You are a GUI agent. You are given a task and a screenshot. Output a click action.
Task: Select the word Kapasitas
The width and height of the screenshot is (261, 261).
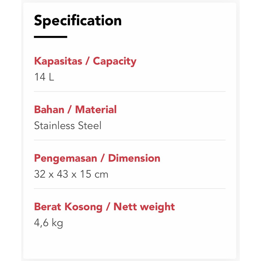(x=58, y=61)
